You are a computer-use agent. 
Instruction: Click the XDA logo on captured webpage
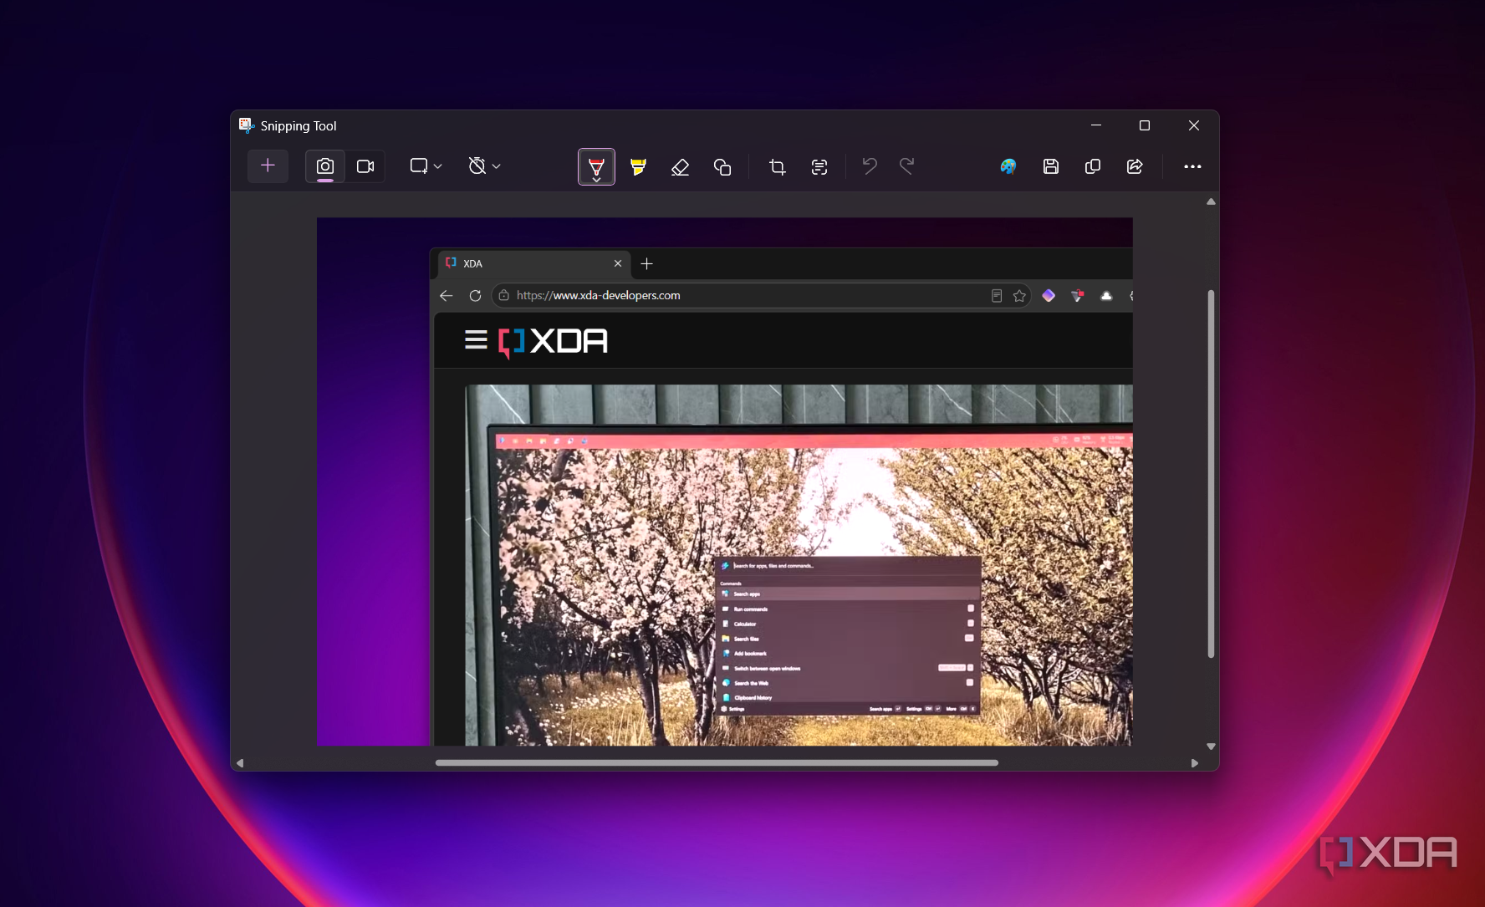point(553,341)
